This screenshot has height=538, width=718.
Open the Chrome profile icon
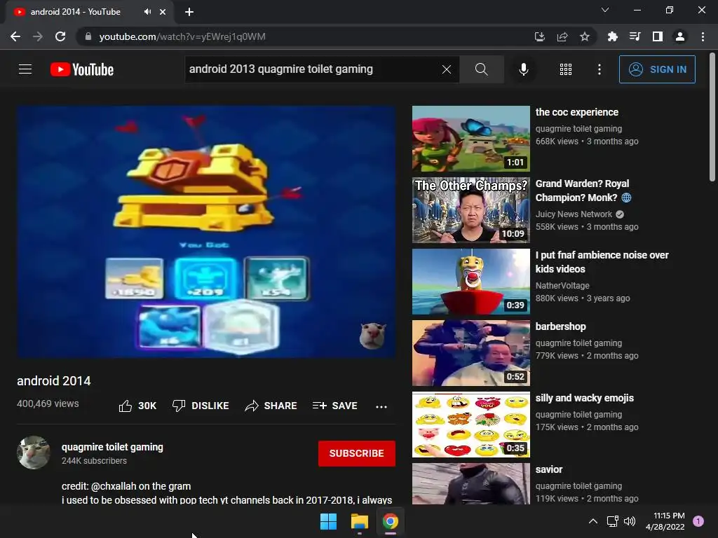pyautogui.click(x=680, y=36)
